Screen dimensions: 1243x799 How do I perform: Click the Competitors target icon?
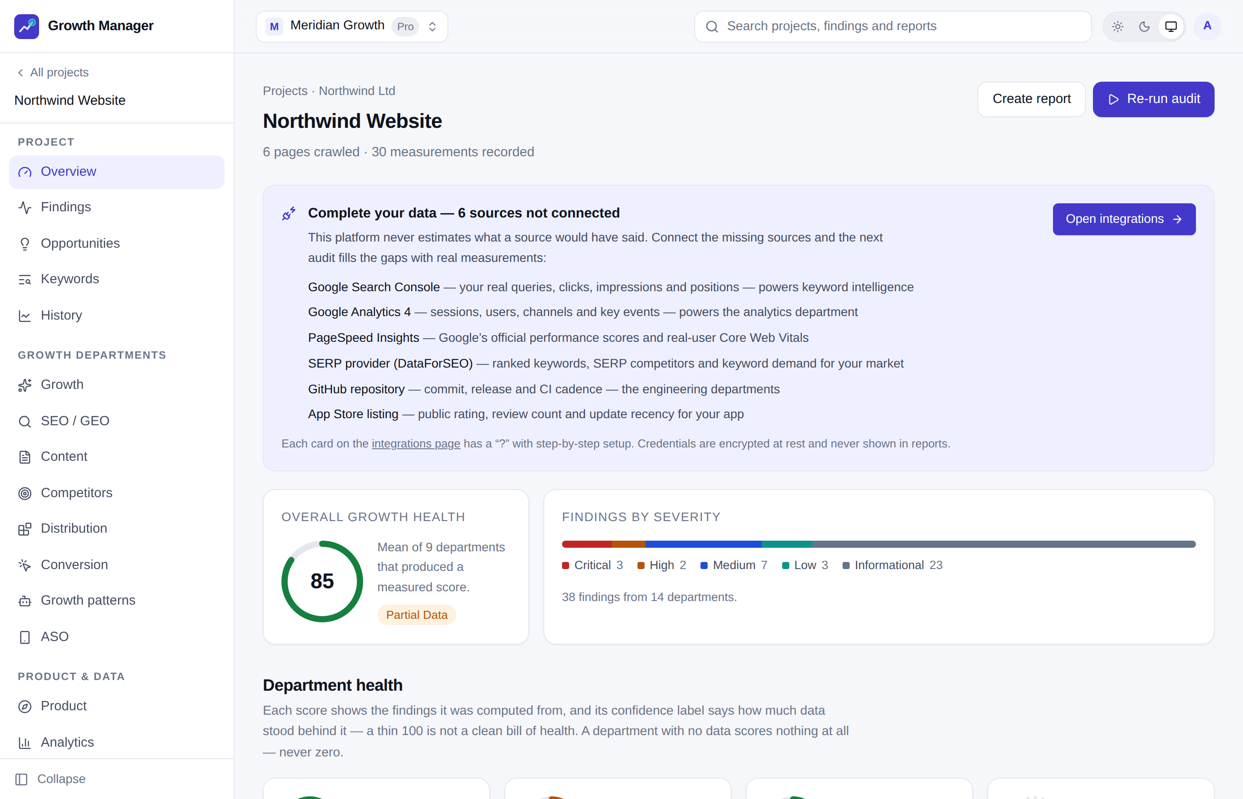pos(25,494)
